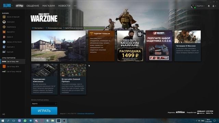This screenshot has width=219, height=123.
Task: Open Modern Warfare РАСПРОДАЖА 1499 ₽ banner
Action: [130, 46]
